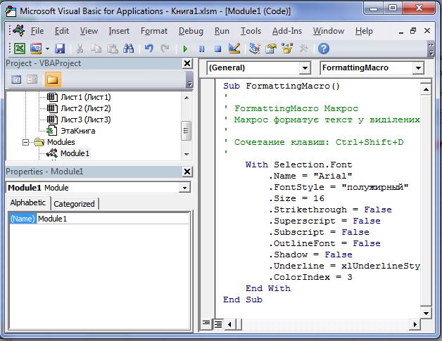Viewport: 442px width, 341px height.
Task: Select Лист1 (Лист1) in project tree
Action: click(86, 97)
